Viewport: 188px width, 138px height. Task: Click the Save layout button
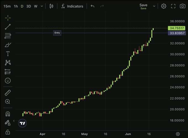click(x=143, y=6)
